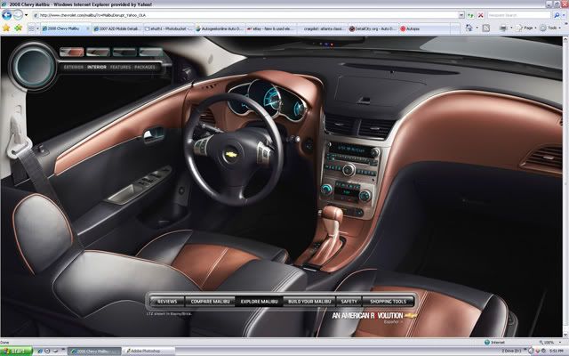The width and height of the screenshot is (569, 356).
Task: Select the third interior color thumbnail
Action: tap(124, 53)
